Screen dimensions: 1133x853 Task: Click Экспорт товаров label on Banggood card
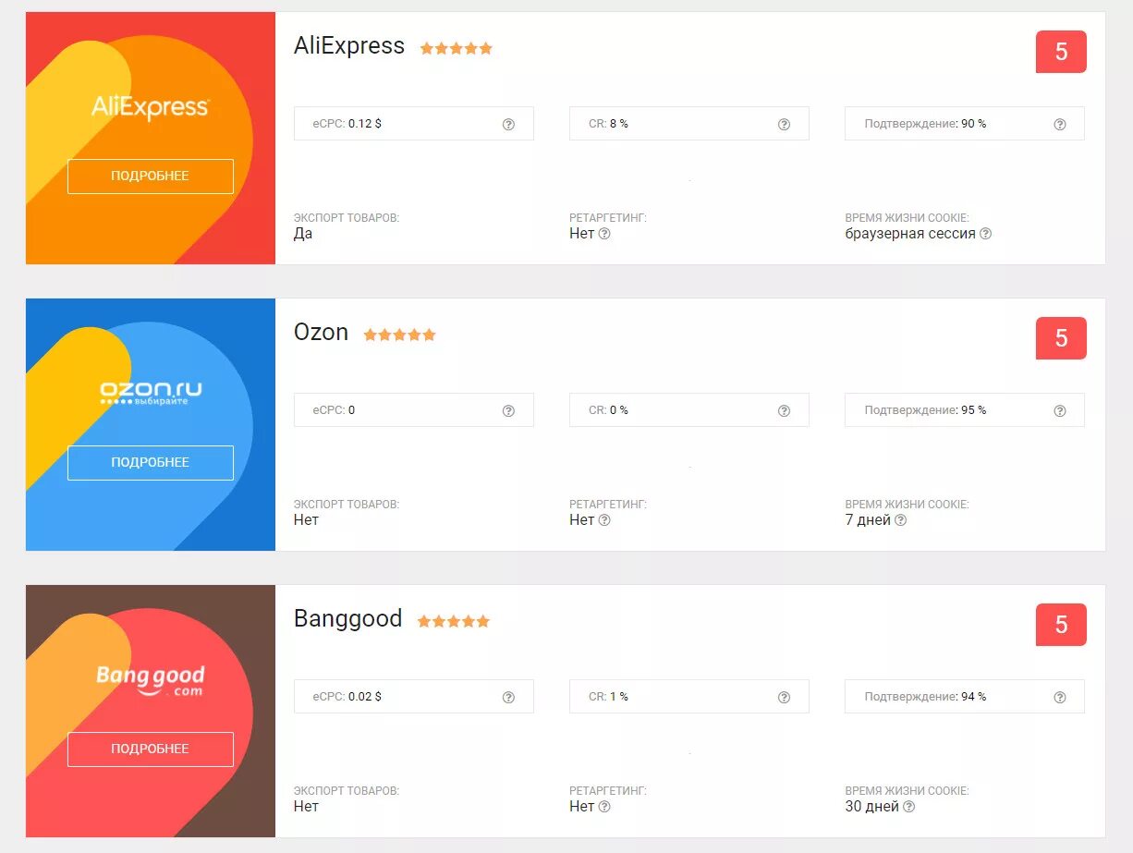click(x=347, y=791)
